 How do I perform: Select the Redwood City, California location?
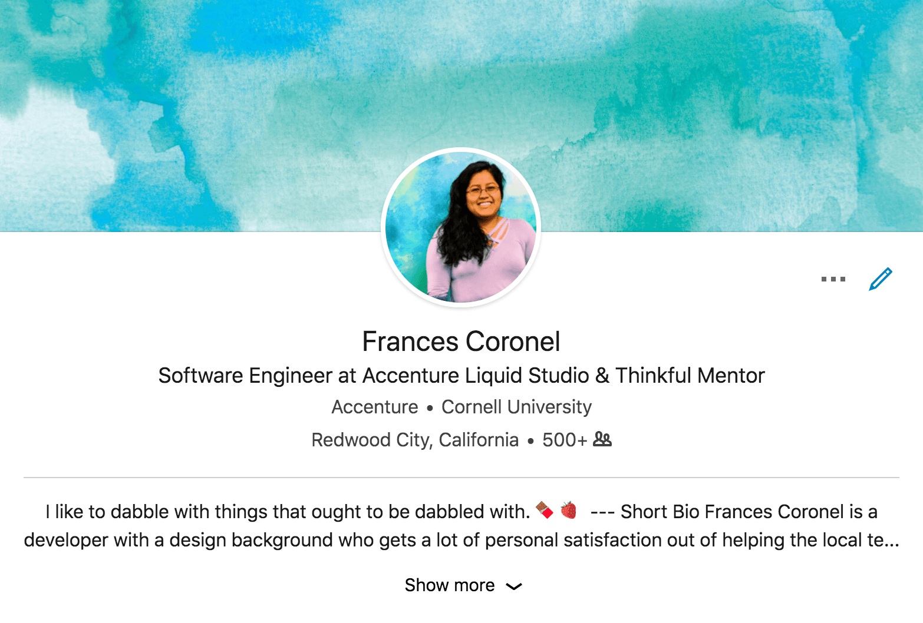415,440
